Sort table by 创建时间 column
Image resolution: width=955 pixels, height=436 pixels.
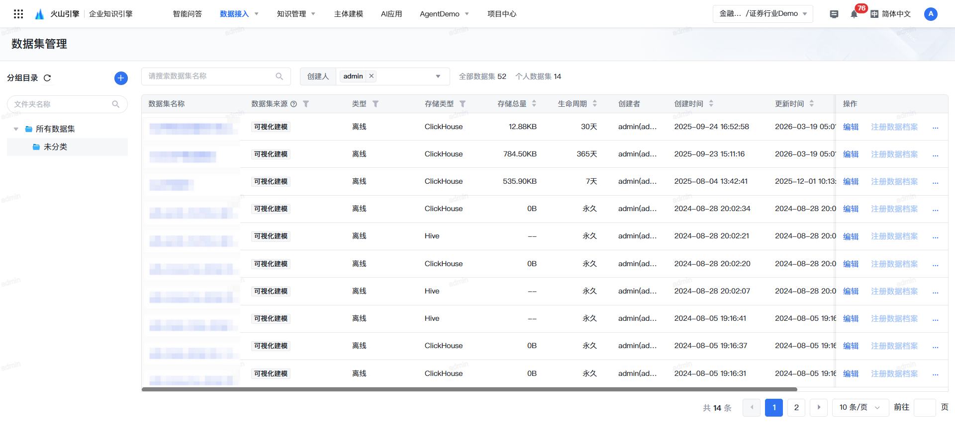click(x=711, y=104)
